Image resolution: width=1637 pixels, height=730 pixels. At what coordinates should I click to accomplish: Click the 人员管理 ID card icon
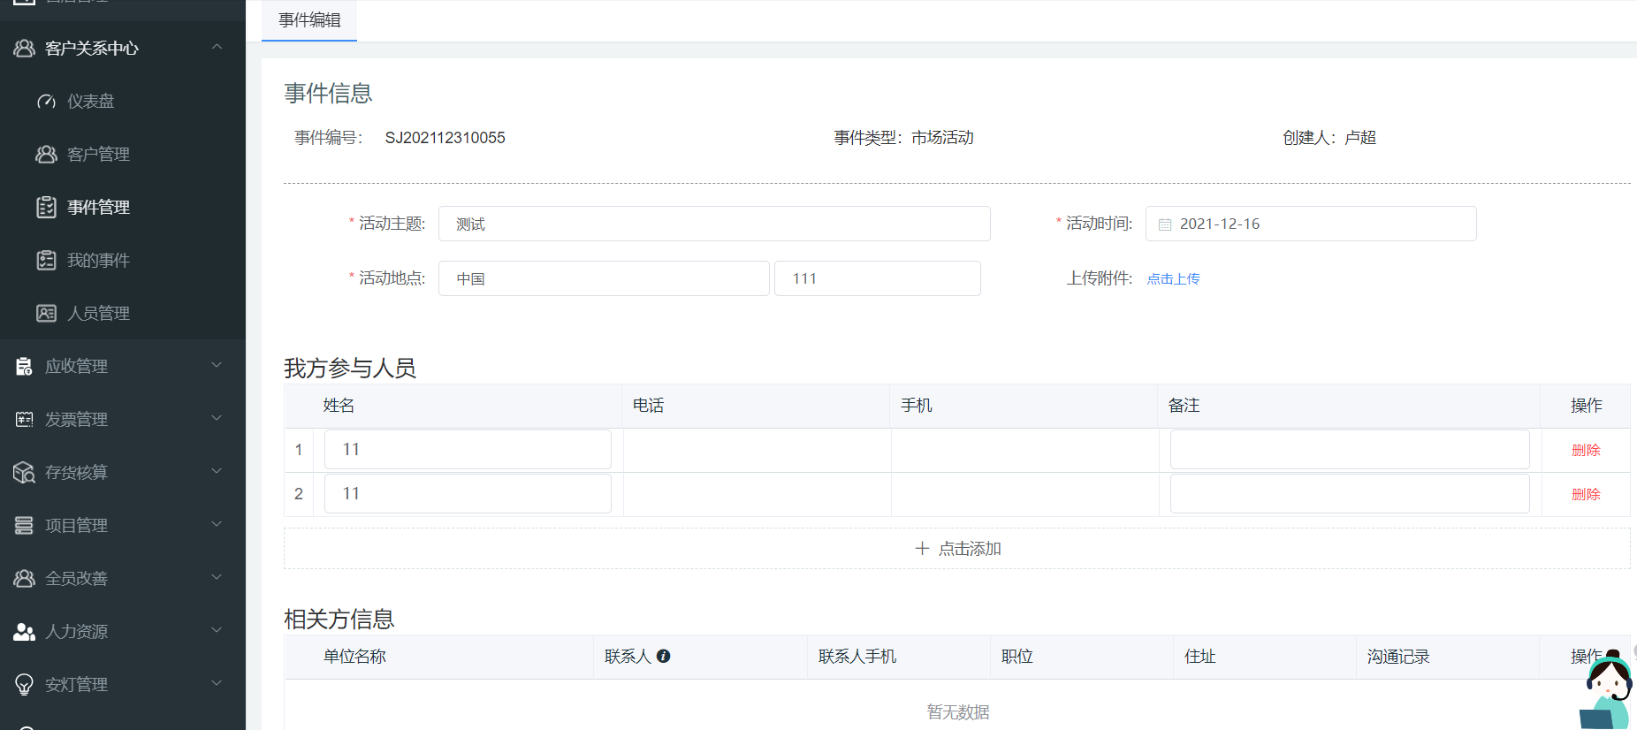[x=46, y=314]
